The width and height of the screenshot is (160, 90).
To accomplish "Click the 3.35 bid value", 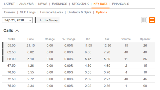I will tap(88, 72).
